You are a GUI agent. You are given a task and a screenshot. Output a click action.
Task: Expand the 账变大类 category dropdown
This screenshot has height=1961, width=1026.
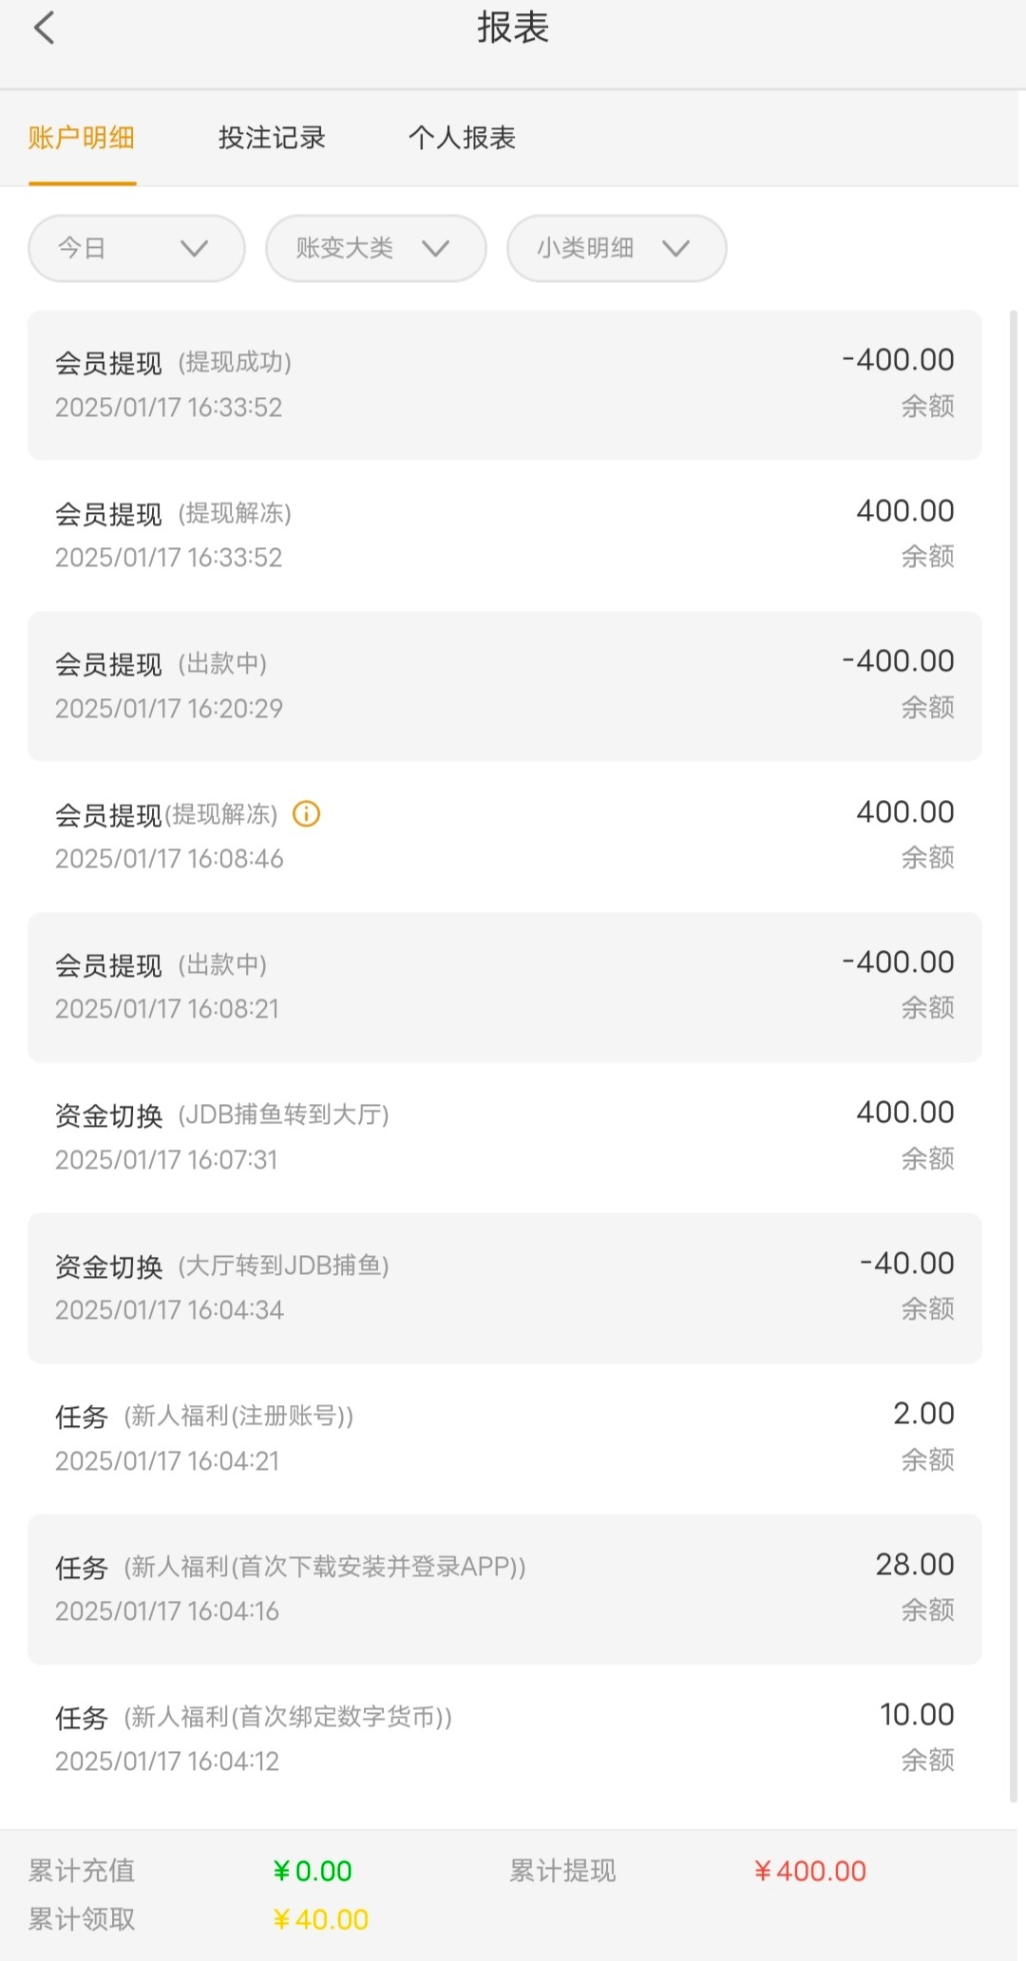tap(375, 249)
